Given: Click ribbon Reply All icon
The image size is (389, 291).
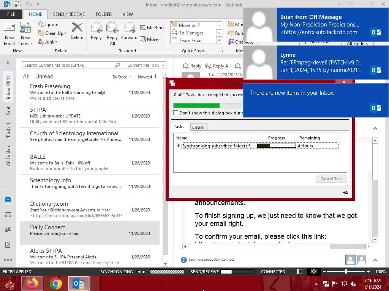Looking at the screenshot, I should (x=112, y=34).
